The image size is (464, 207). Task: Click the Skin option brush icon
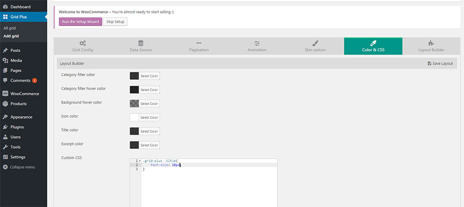click(315, 43)
